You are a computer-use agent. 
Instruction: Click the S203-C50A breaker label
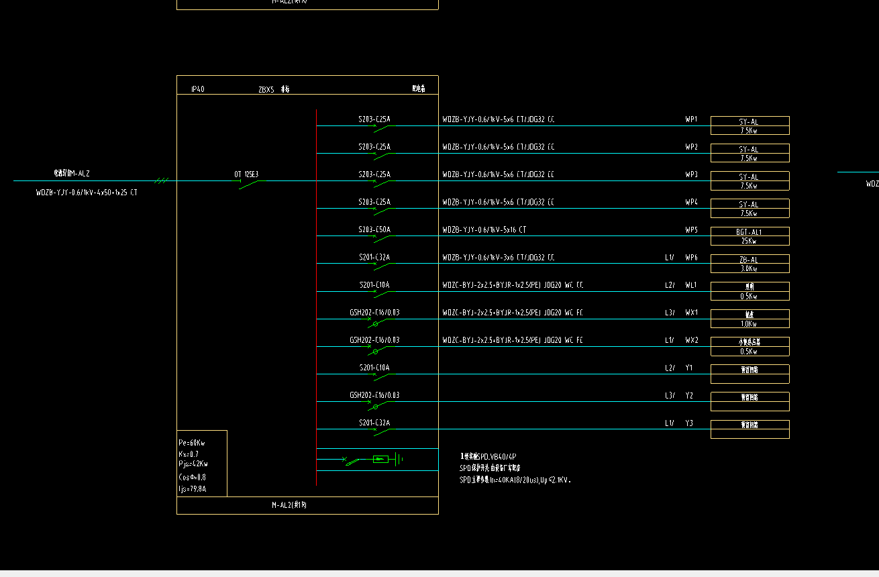coord(374,229)
